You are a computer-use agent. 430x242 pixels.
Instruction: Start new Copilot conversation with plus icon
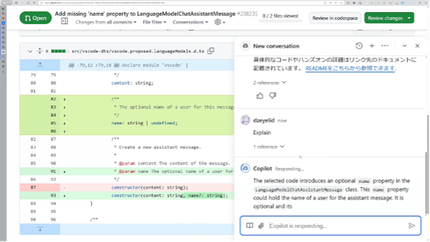pos(372,46)
